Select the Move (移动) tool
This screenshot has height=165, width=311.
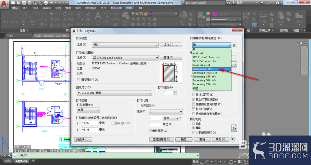55,14
